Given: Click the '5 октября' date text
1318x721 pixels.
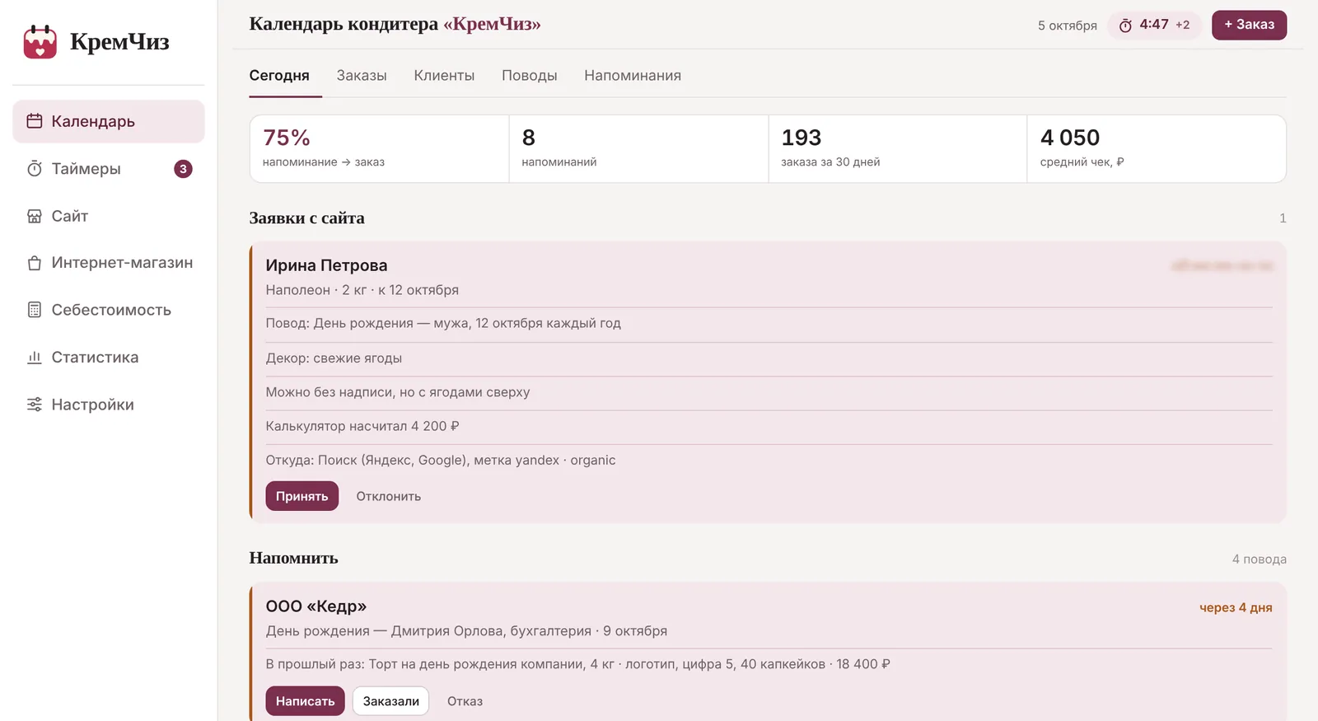Looking at the screenshot, I should [x=1067, y=26].
